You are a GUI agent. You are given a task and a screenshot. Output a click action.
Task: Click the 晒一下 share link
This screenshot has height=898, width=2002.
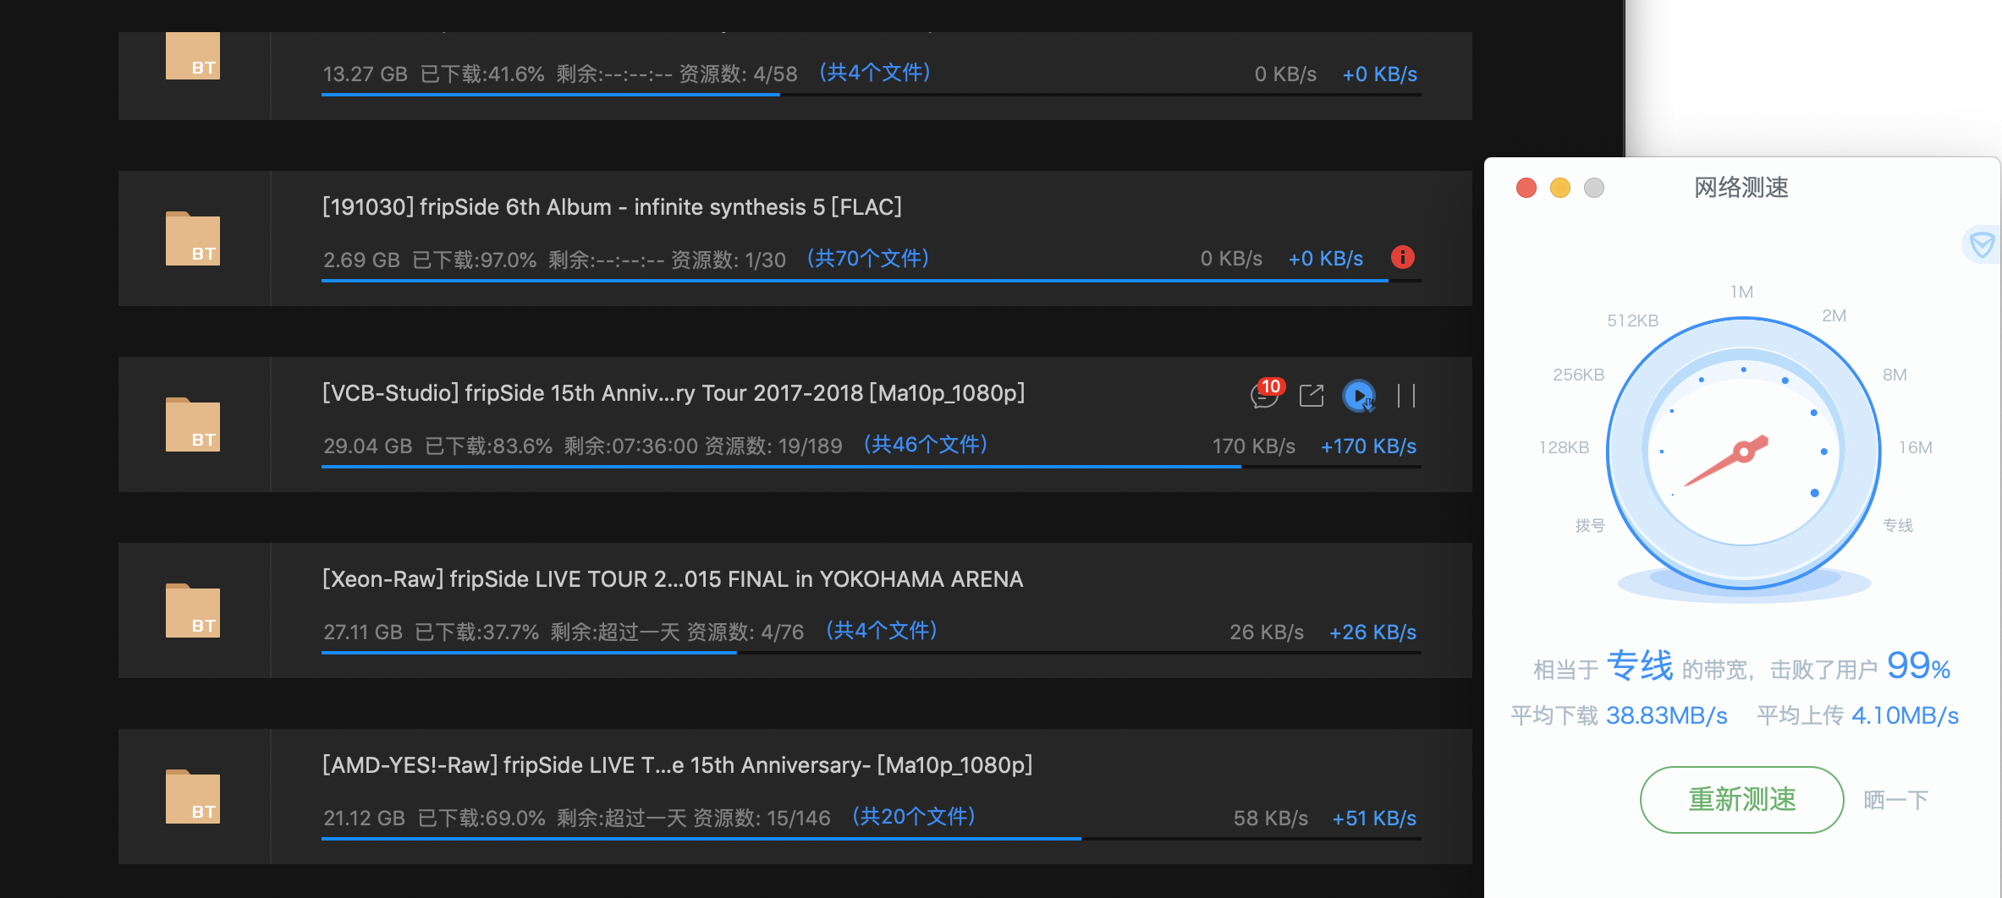coord(1895,800)
